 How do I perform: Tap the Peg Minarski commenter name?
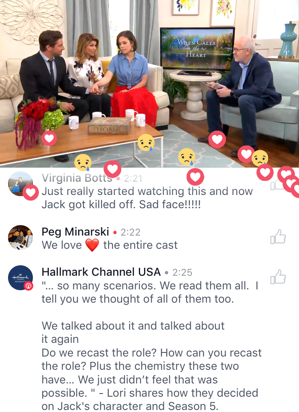tap(75, 232)
